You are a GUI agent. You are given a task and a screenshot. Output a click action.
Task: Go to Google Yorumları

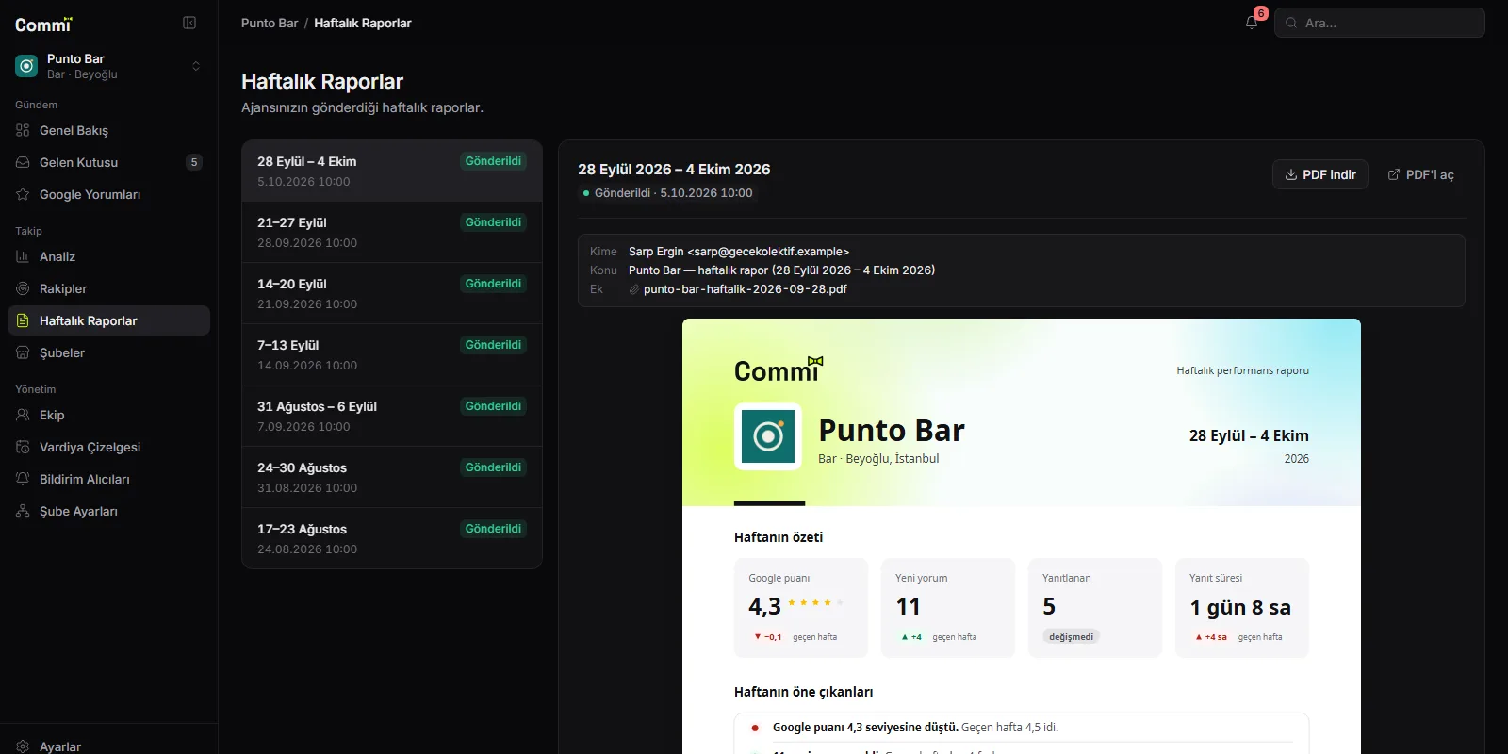[109, 194]
